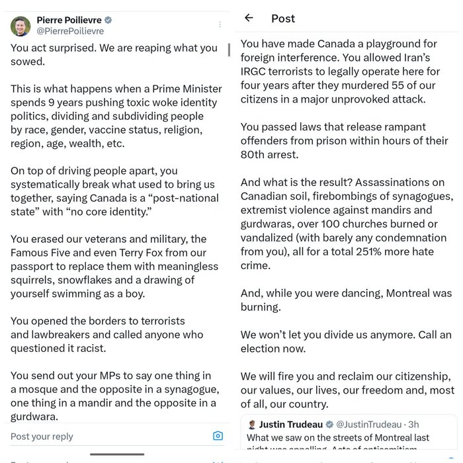
Task: Click the Justin Trudeau name in quoted post
Action: [x=291, y=425]
